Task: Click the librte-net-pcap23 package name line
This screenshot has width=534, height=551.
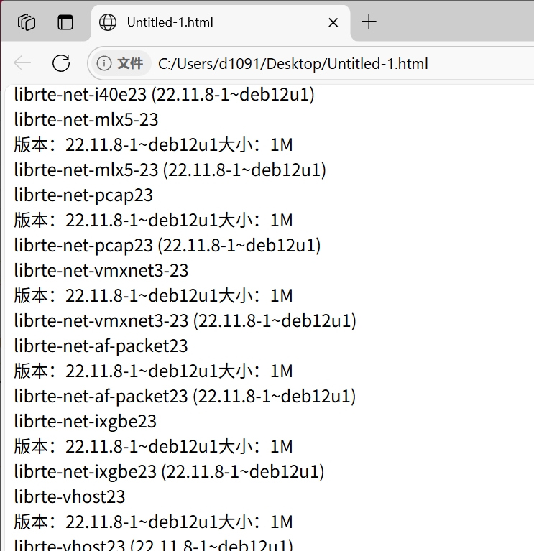Action: pyautogui.click(x=83, y=195)
